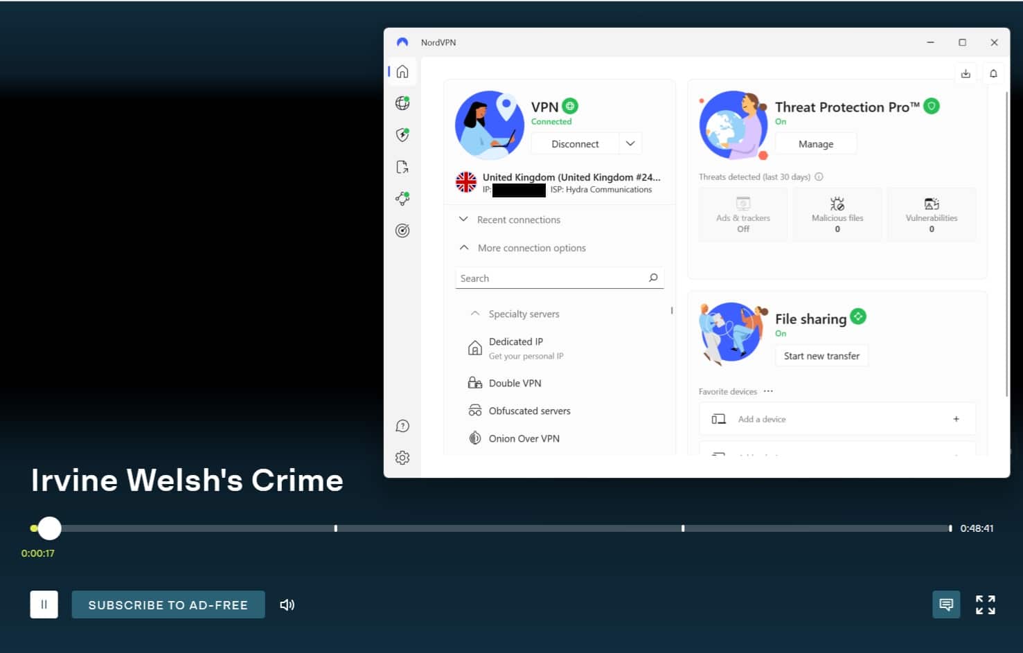Click the search magnifier icon

pyautogui.click(x=653, y=278)
